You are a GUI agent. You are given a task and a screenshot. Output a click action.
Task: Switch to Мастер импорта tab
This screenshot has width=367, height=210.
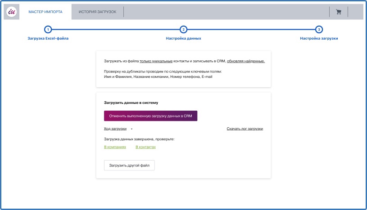point(45,12)
